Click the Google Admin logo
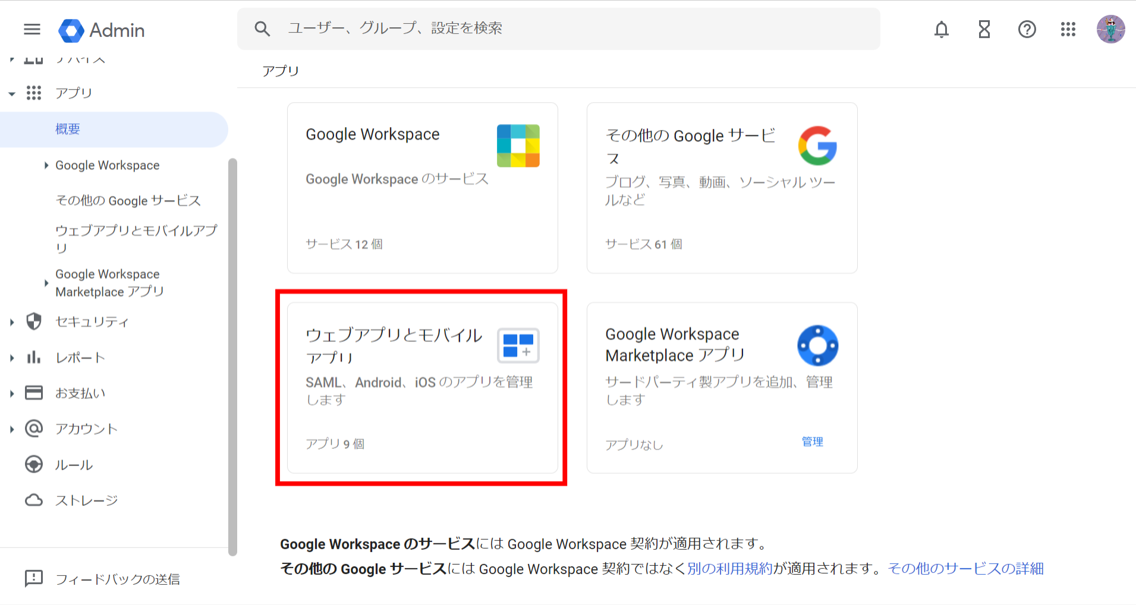The width and height of the screenshot is (1136, 605). pos(71,30)
